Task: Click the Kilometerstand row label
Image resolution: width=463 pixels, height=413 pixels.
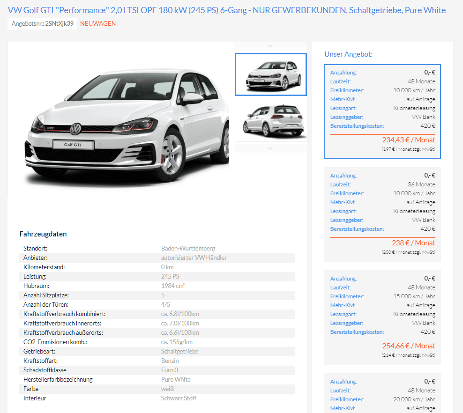Action: point(44,267)
